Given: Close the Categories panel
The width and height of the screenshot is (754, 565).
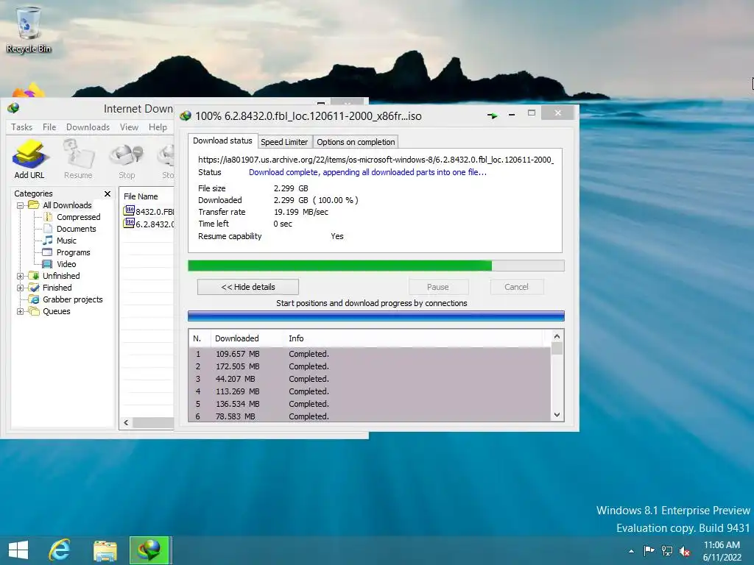Looking at the screenshot, I should [x=108, y=193].
